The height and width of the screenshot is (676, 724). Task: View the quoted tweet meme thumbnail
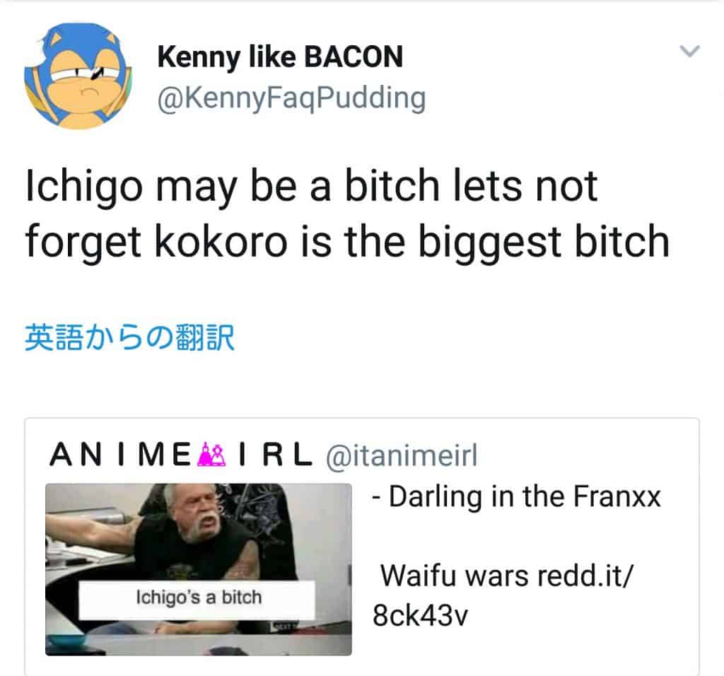coord(199,569)
